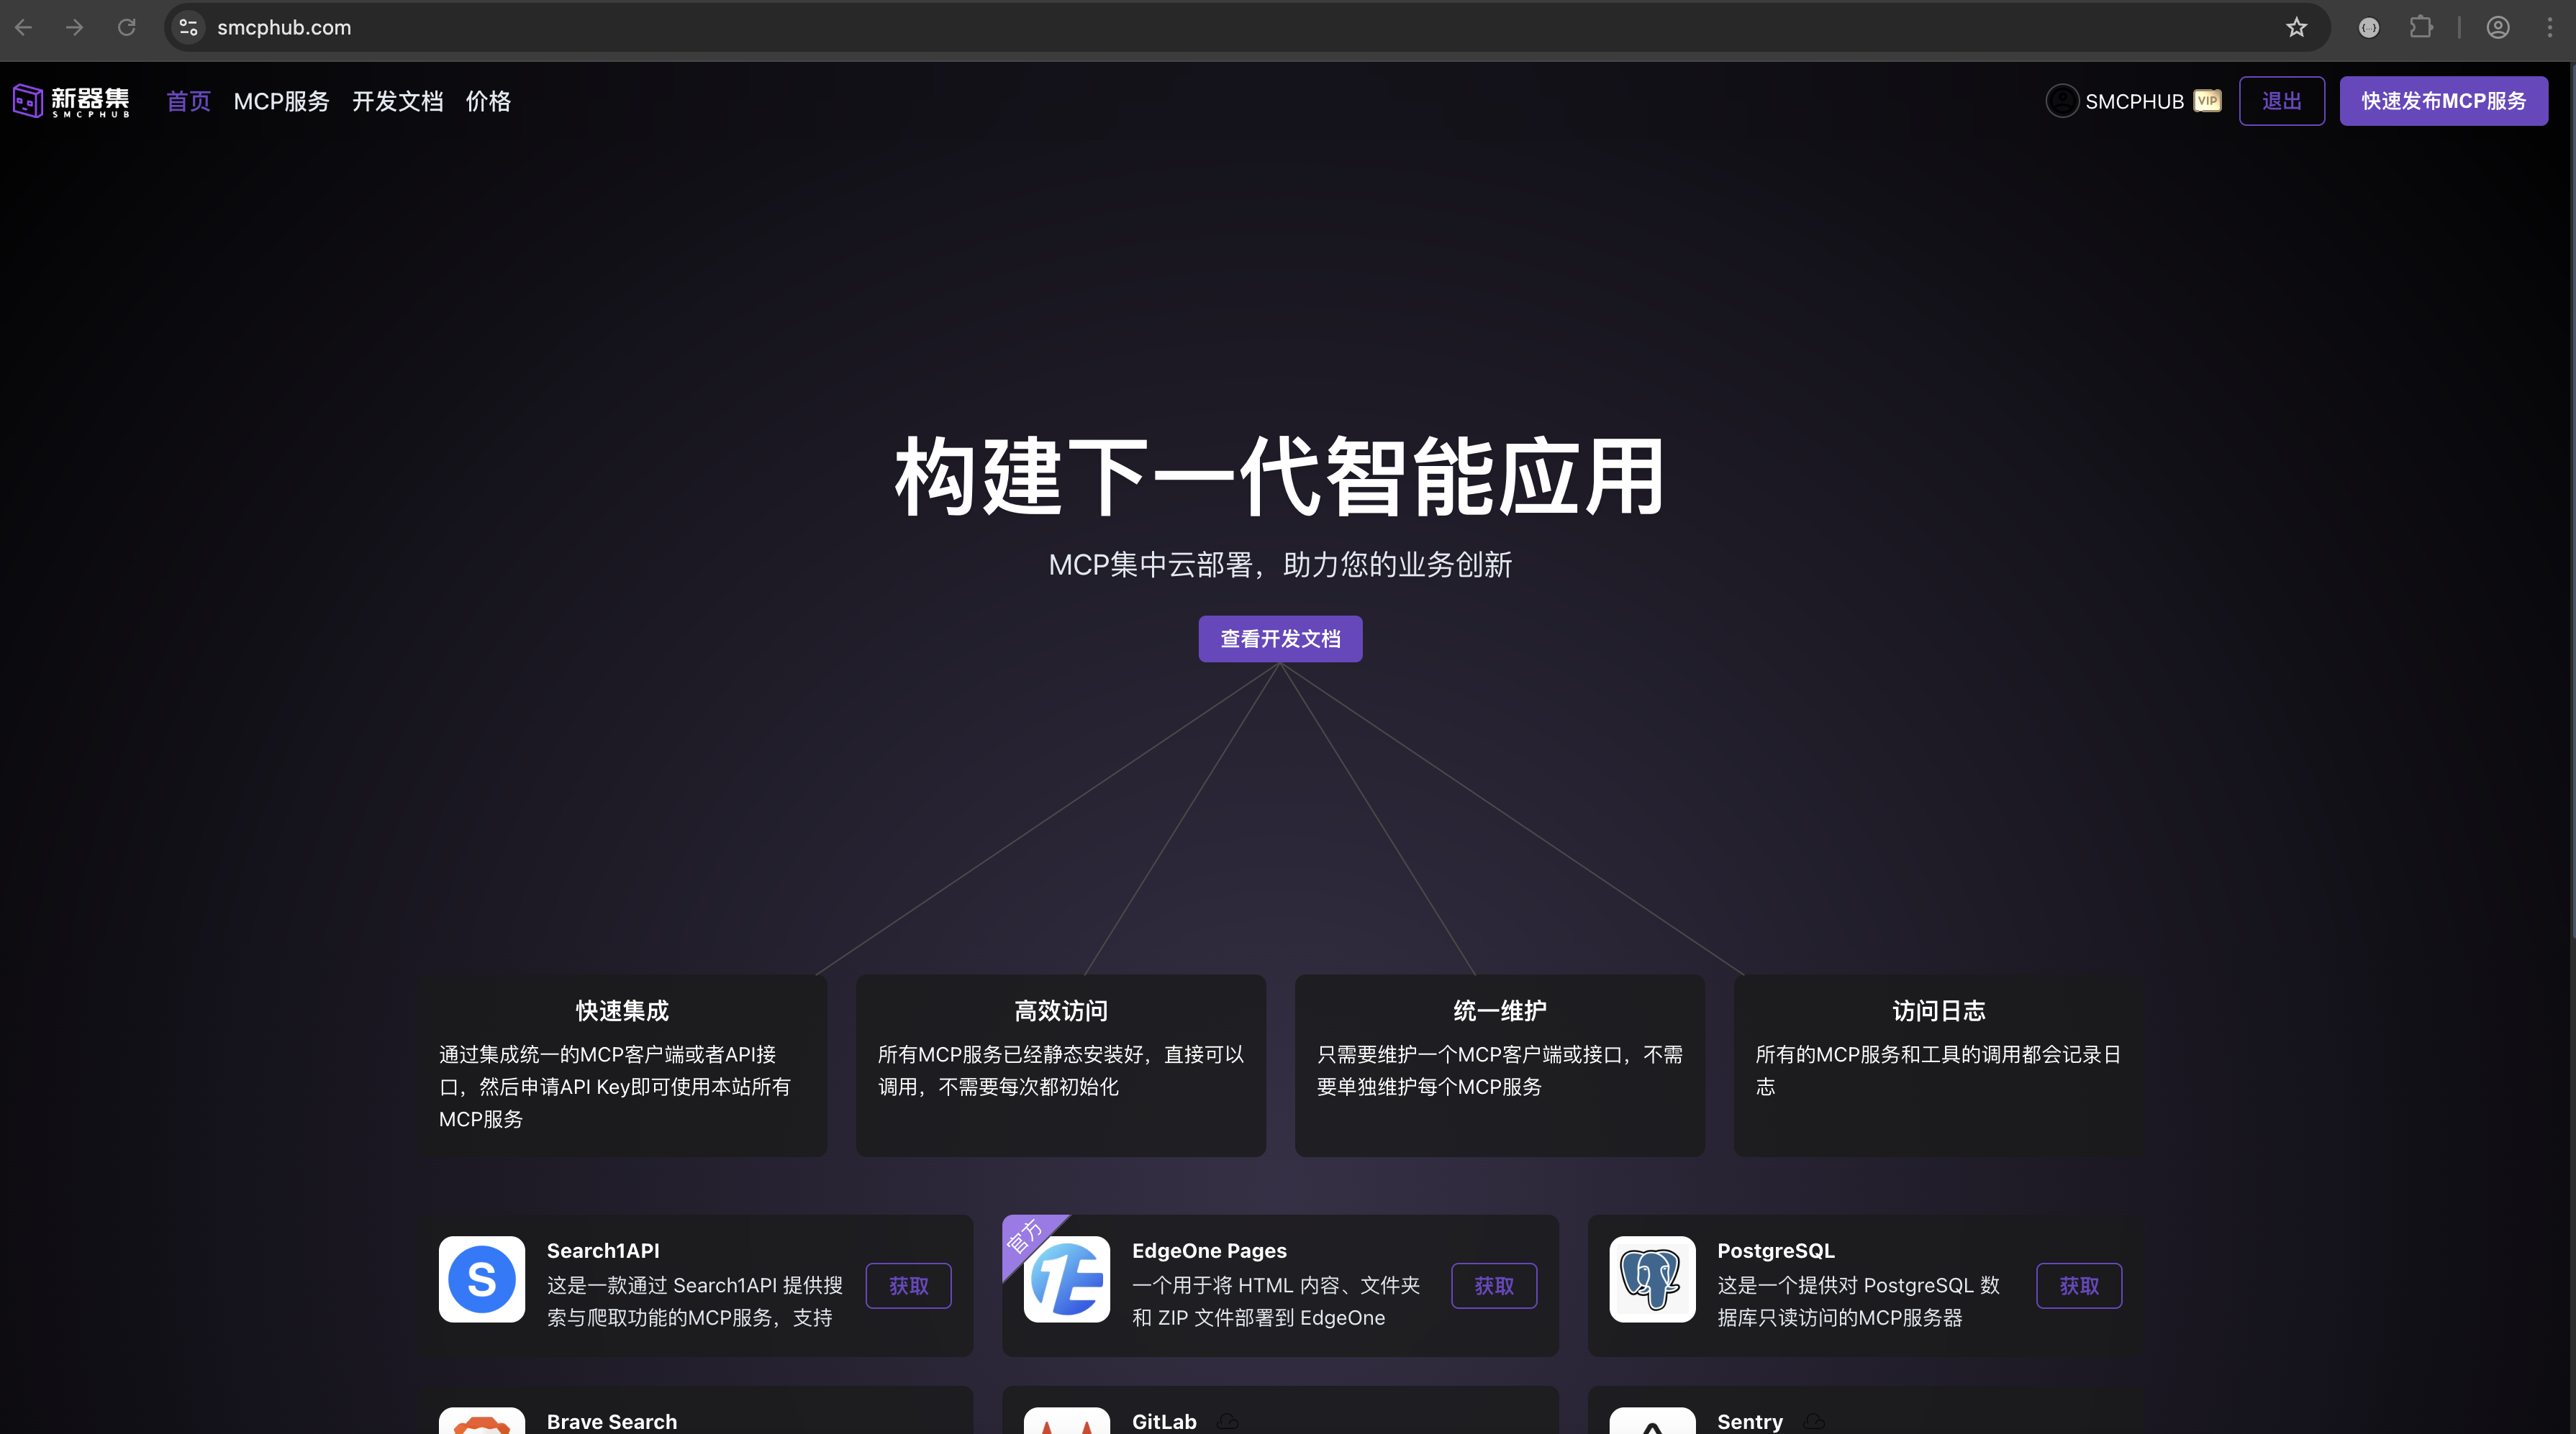Click 退出 logout button
2576x1434 pixels.
(x=2281, y=101)
